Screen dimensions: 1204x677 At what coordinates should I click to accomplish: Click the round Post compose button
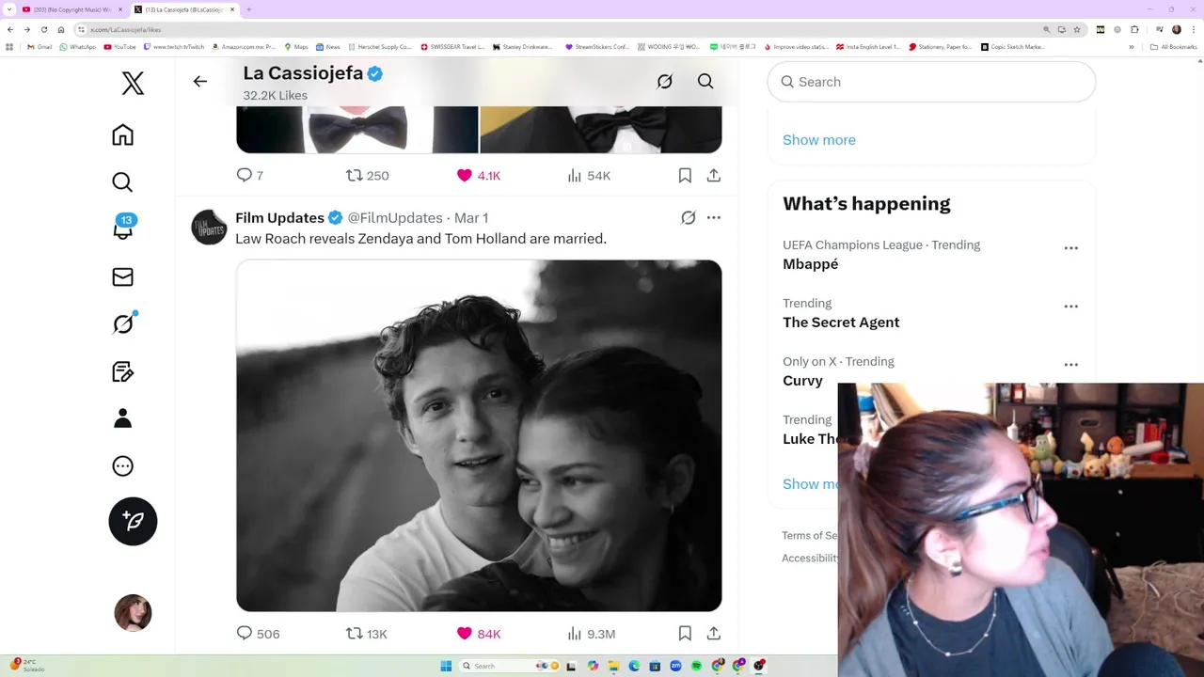pyautogui.click(x=133, y=521)
